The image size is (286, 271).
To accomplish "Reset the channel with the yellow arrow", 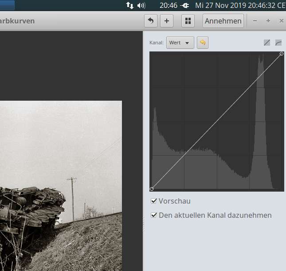I will (x=203, y=43).
